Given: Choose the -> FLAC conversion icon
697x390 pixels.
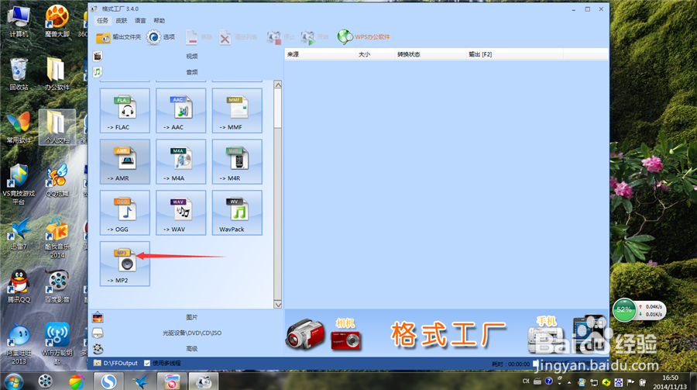Looking at the screenshot, I should click(x=125, y=110).
